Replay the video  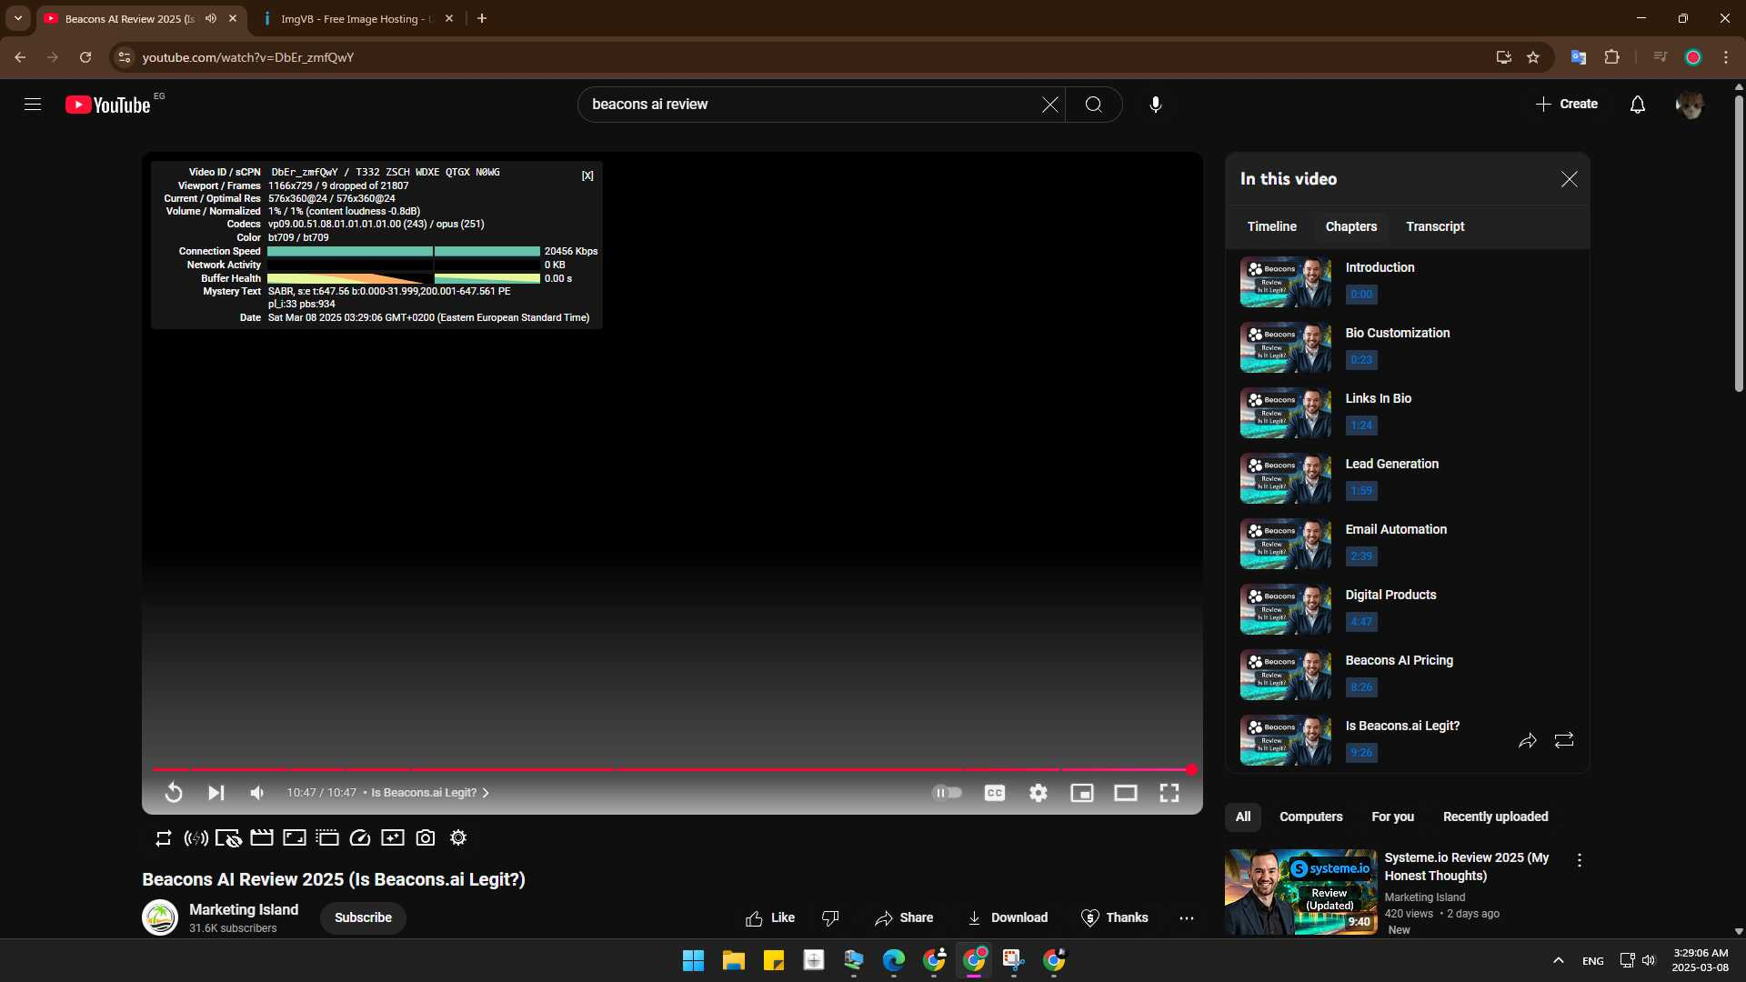pyautogui.click(x=173, y=793)
